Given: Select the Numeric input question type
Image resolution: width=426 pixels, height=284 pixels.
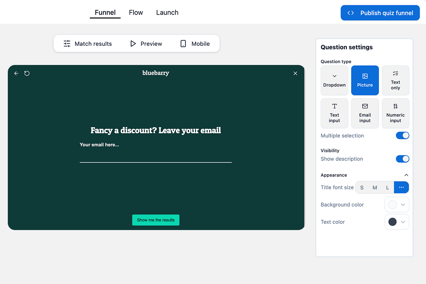Looking at the screenshot, I should point(395,113).
